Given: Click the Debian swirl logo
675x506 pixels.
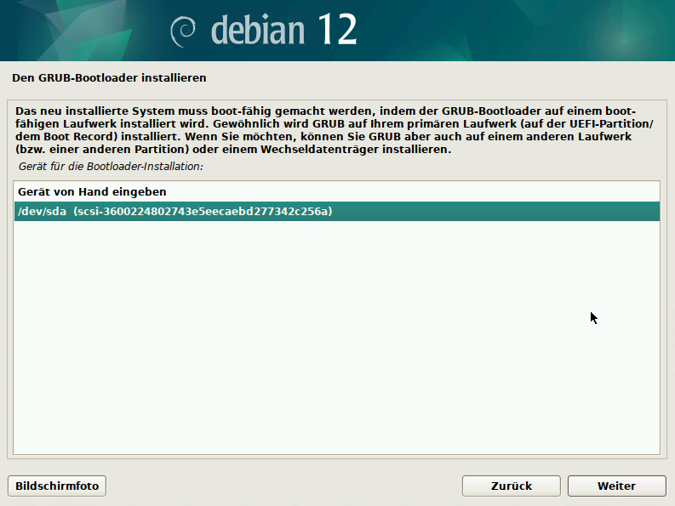Looking at the screenshot, I should (183, 31).
